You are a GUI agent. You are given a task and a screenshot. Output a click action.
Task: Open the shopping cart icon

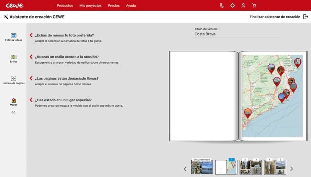pos(254,5)
